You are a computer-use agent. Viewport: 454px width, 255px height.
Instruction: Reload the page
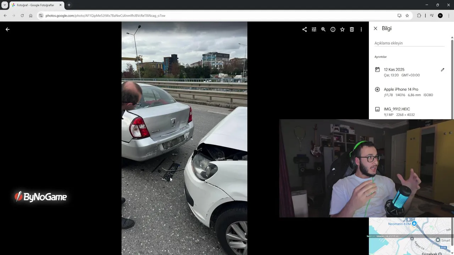click(x=22, y=16)
